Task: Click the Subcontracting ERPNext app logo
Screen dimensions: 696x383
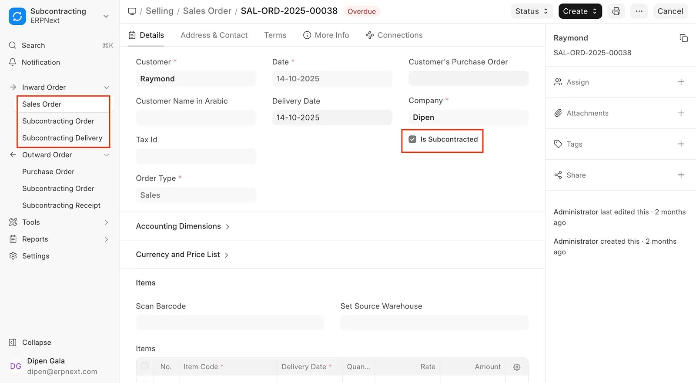Action: click(17, 16)
